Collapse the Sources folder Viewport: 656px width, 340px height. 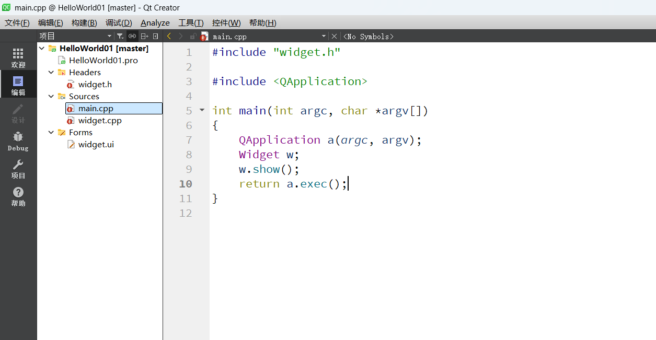pyautogui.click(x=51, y=96)
